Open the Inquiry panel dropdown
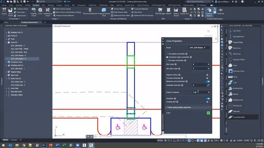The height and width of the screenshot is (148, 264). click(188, 19)
